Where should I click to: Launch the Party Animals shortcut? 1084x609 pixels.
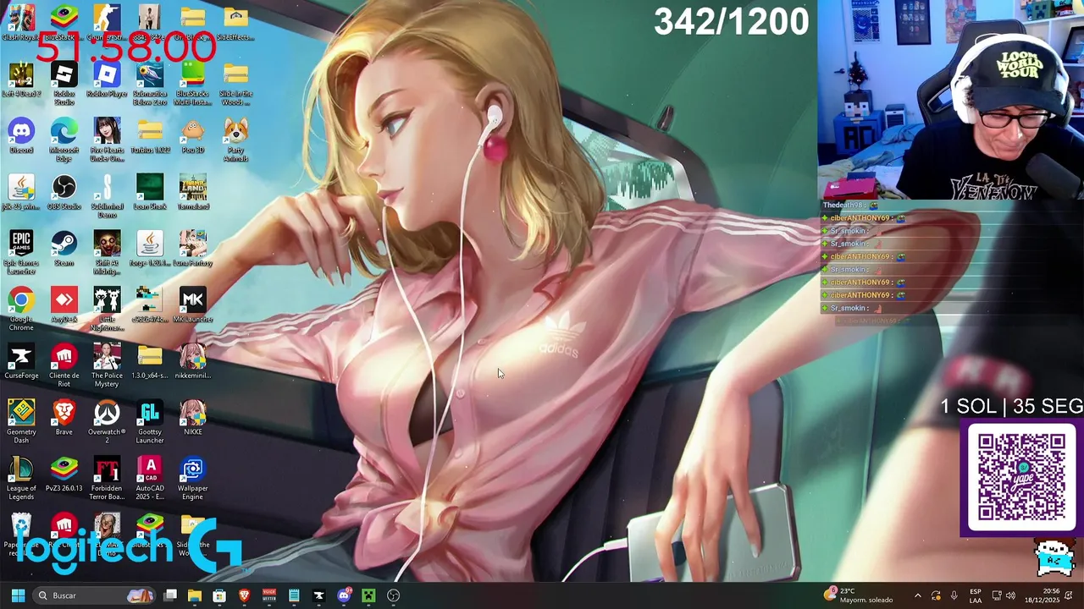(235, 140)
